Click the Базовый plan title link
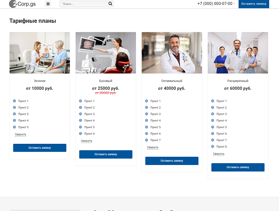Viewport: 279px width, 211px height. [106, 81]
